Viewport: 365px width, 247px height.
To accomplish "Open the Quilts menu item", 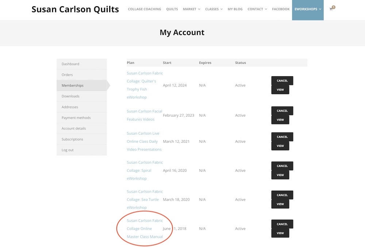I will pos(172,9).
